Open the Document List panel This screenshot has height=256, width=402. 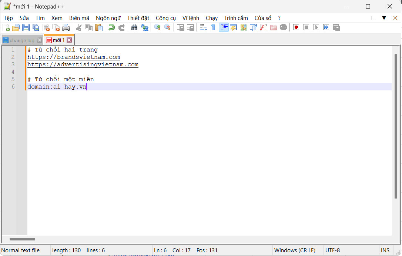click(254, 27)
